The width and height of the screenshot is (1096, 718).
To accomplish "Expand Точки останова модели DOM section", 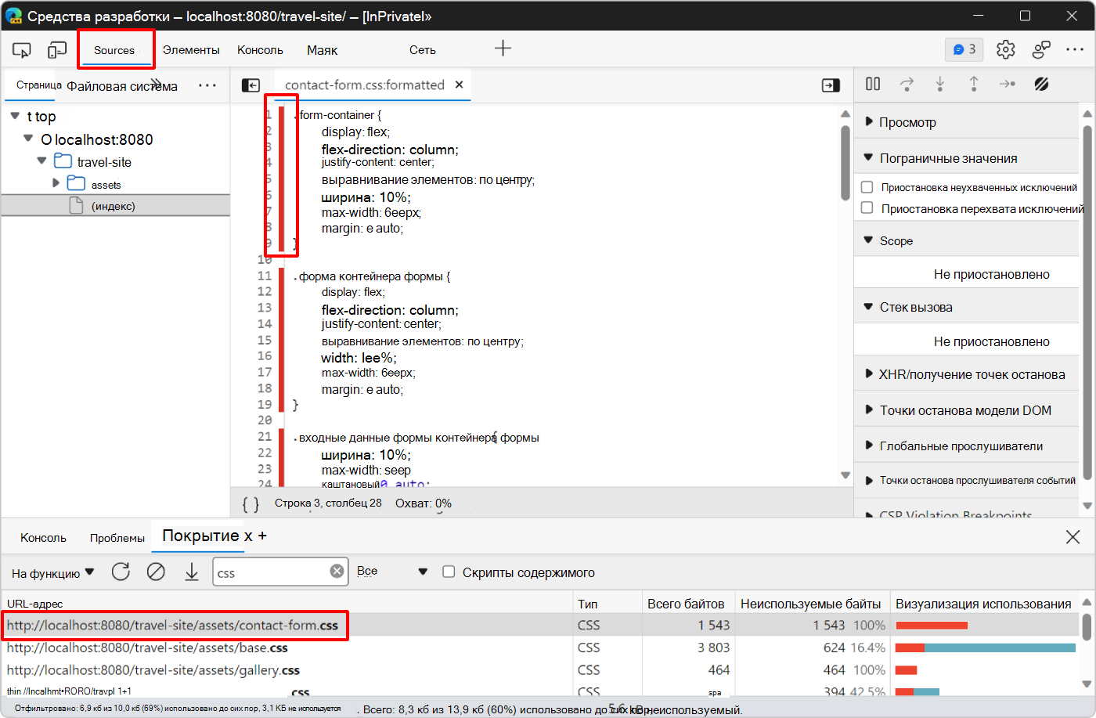I will pyautogui.click(x=869, y=410).
